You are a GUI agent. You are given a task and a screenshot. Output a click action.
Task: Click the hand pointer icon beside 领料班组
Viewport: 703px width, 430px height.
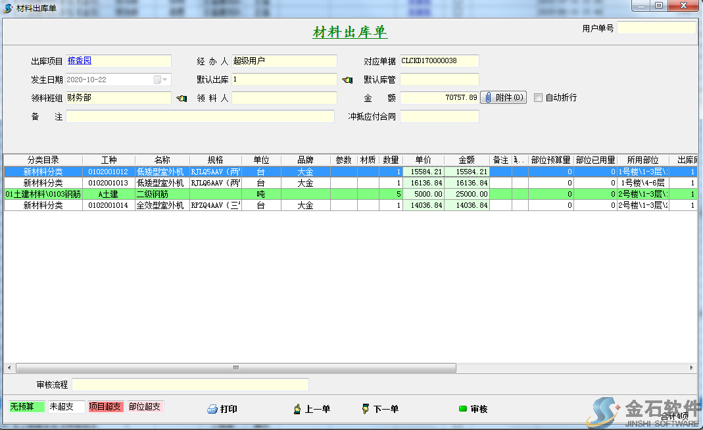pyautogui.click(x=183, y=97)
